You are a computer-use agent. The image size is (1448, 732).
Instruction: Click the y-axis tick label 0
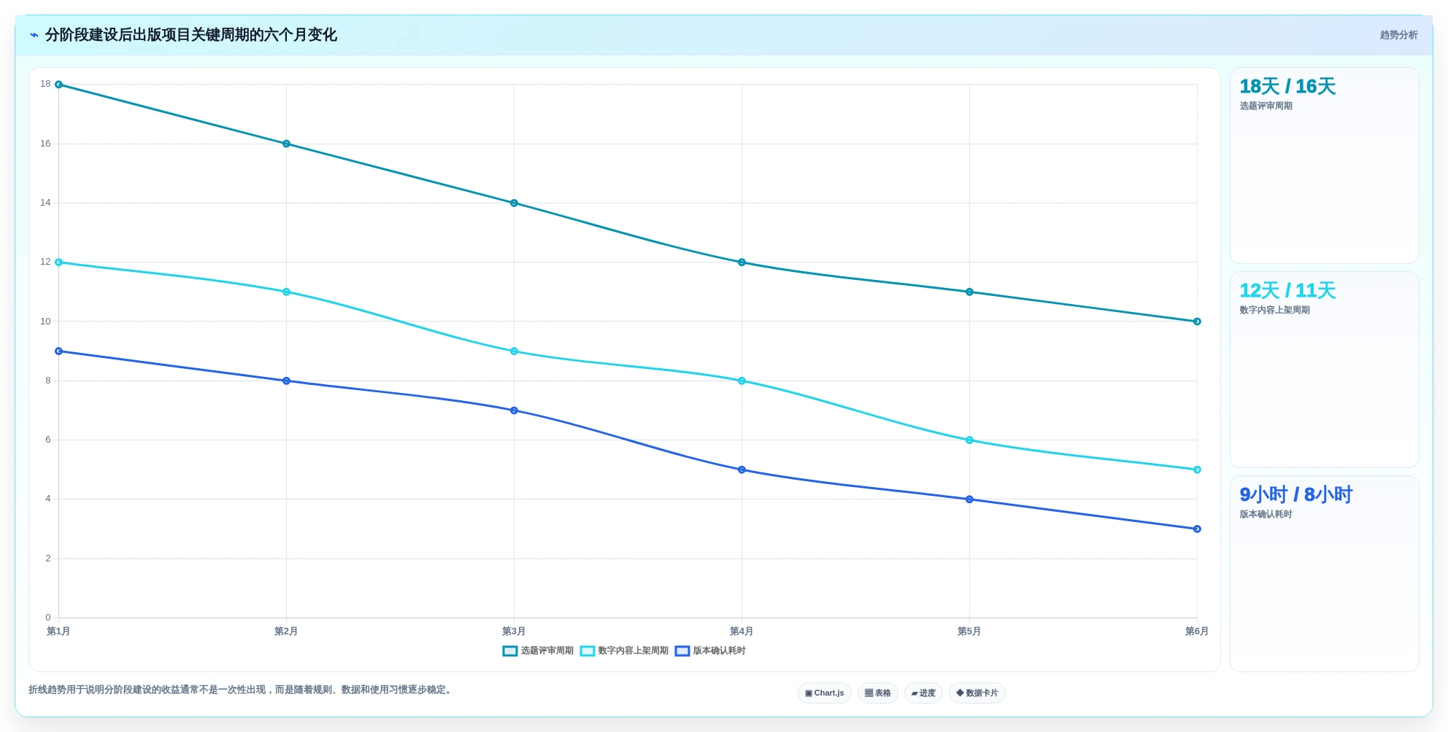(48, 618)
